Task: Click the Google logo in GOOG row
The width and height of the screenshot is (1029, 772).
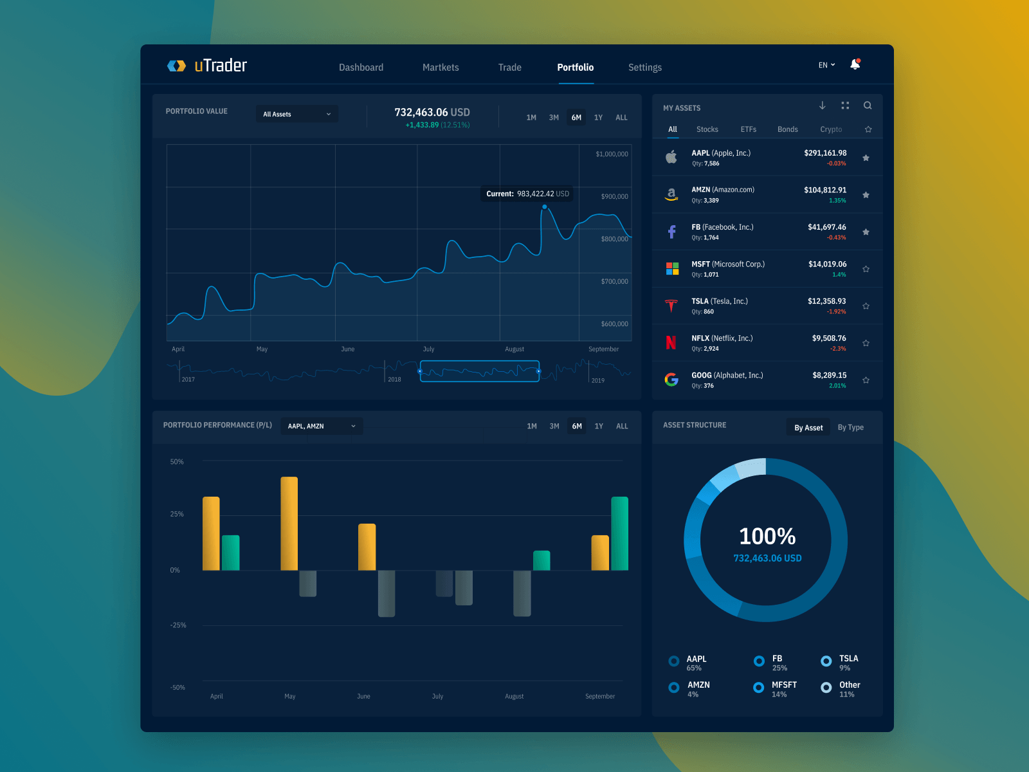Action: coord(671,380)
